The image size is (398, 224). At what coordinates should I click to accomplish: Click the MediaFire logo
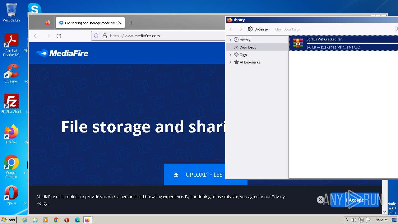click(62, 53)
